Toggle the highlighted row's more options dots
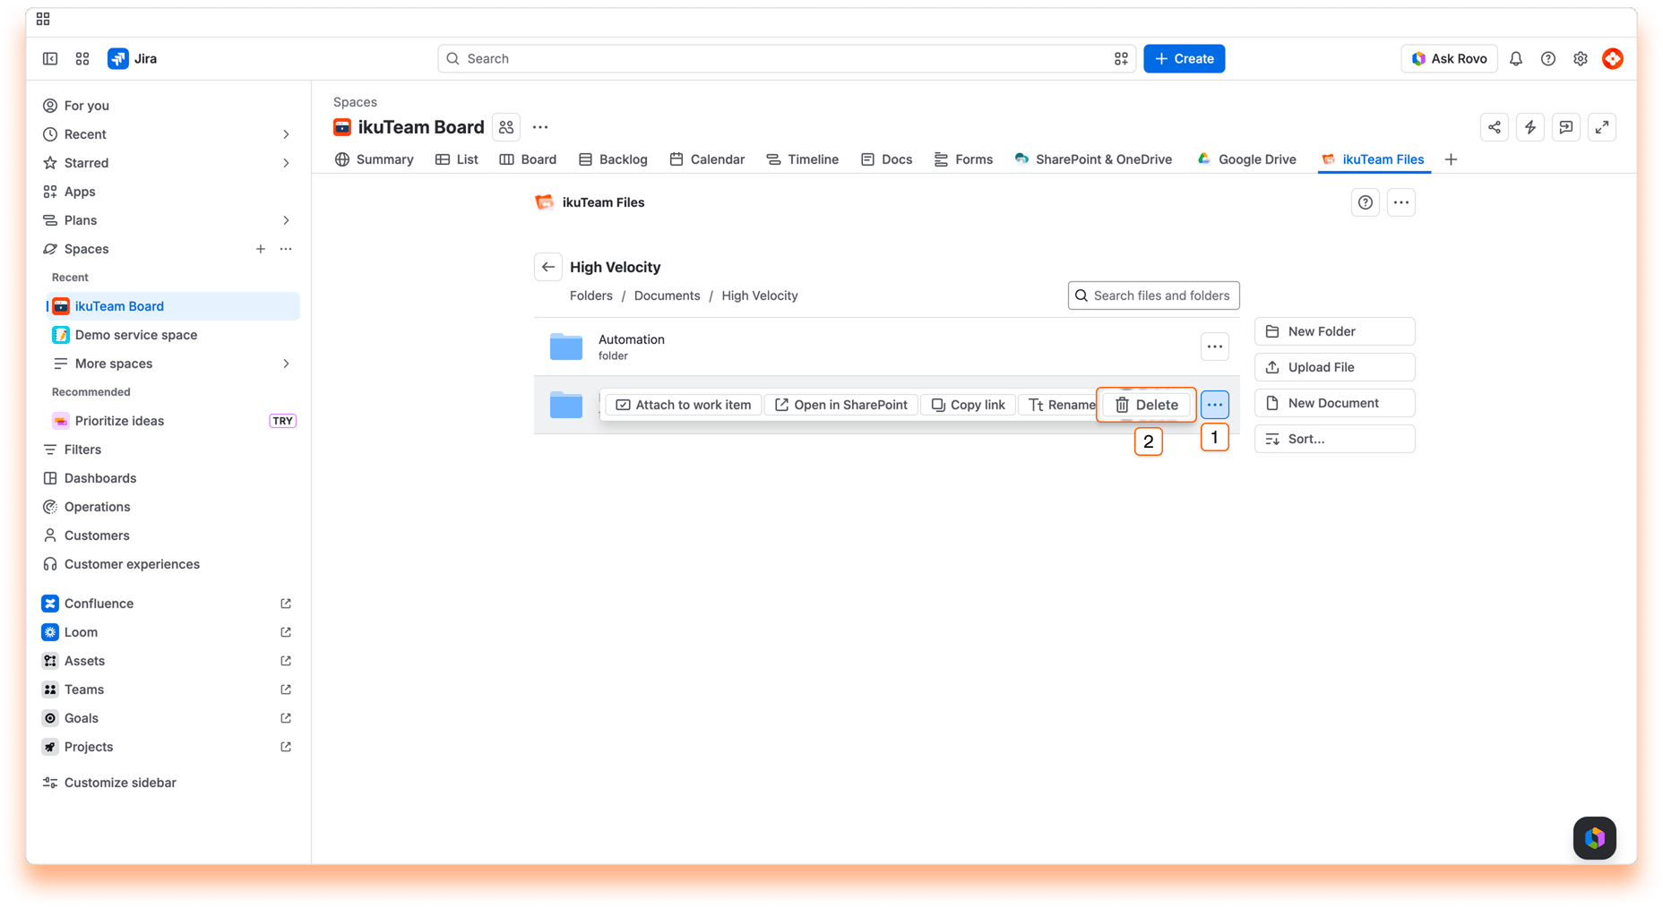The image size is (1663, 908). click(1215, 405)
